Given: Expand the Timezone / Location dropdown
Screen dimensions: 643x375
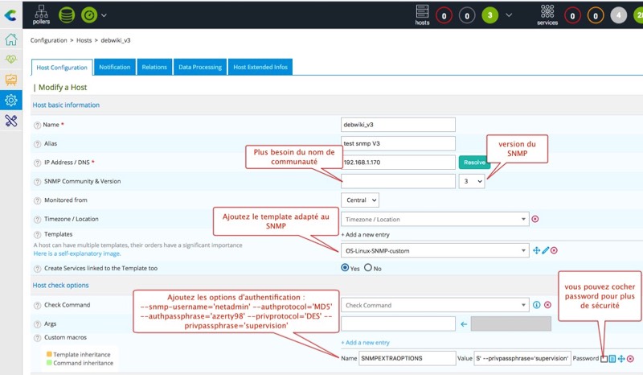Looking at the screenshot, I should [434, 219].
